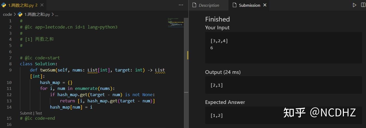
Task: Close the 1.两数之和.py editor tab
Action: 42,5
